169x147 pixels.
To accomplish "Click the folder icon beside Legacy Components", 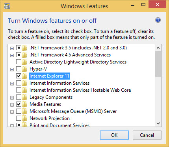I will coord(24,97).
